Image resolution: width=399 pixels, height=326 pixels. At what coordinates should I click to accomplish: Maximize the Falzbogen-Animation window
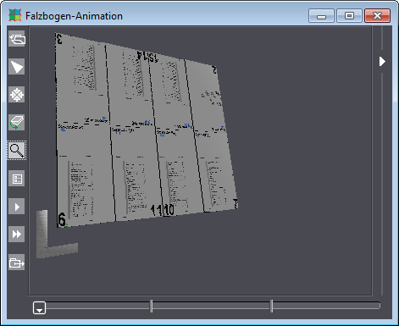coord(349,15)
